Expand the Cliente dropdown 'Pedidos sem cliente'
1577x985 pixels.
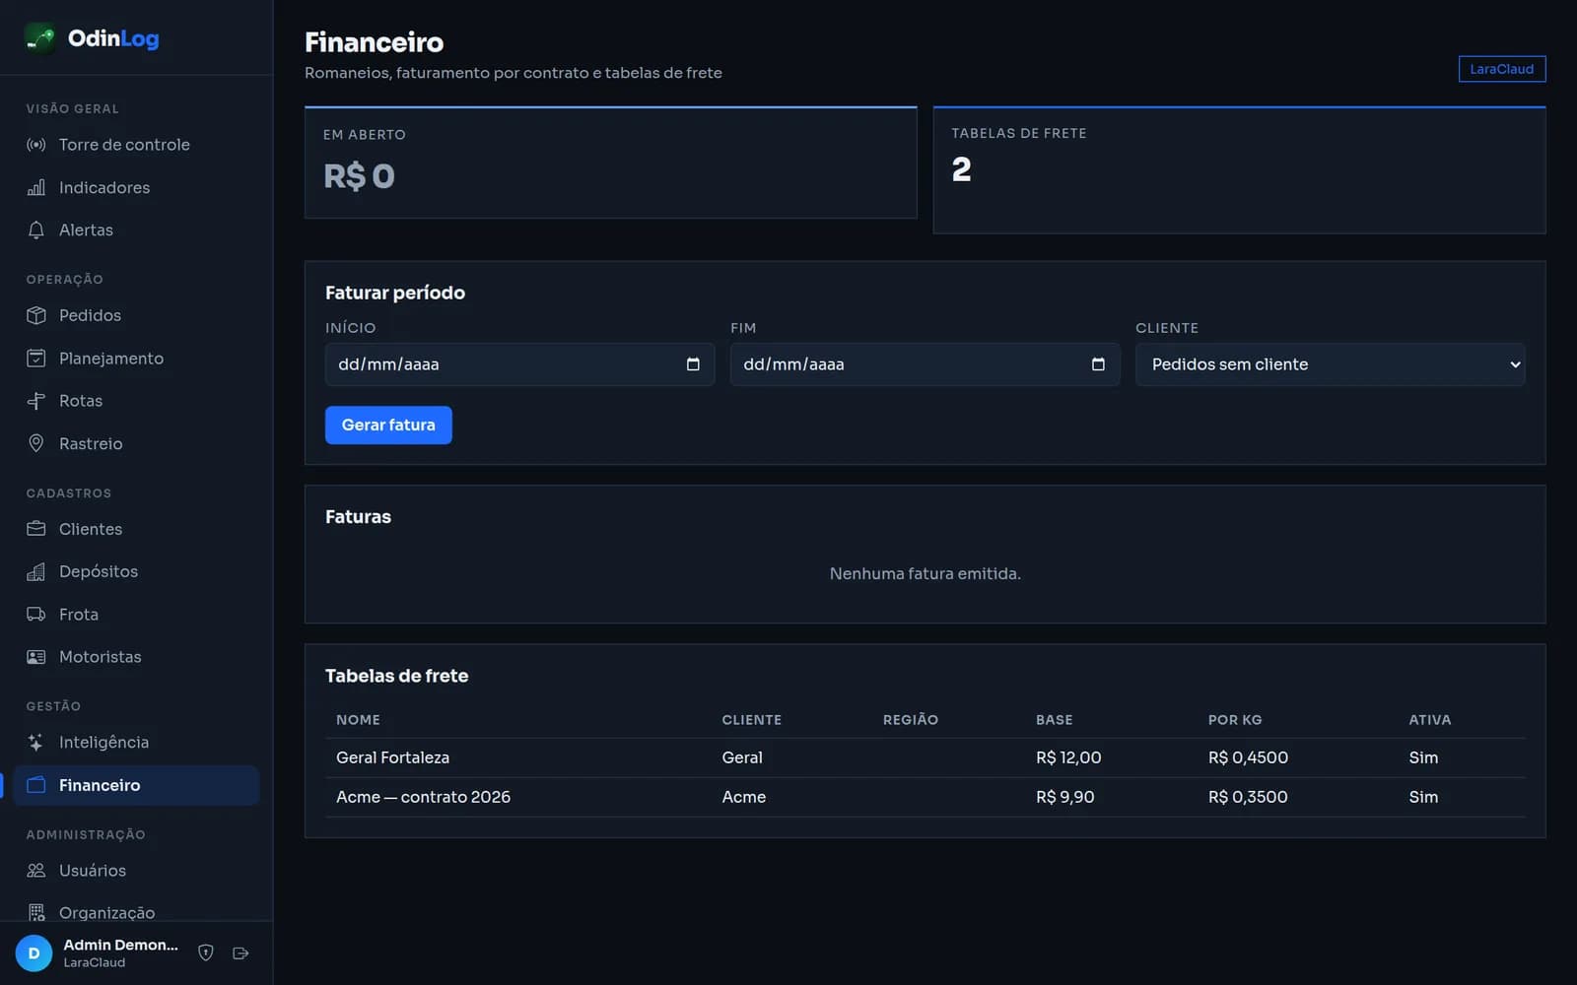coord(1330,364)
